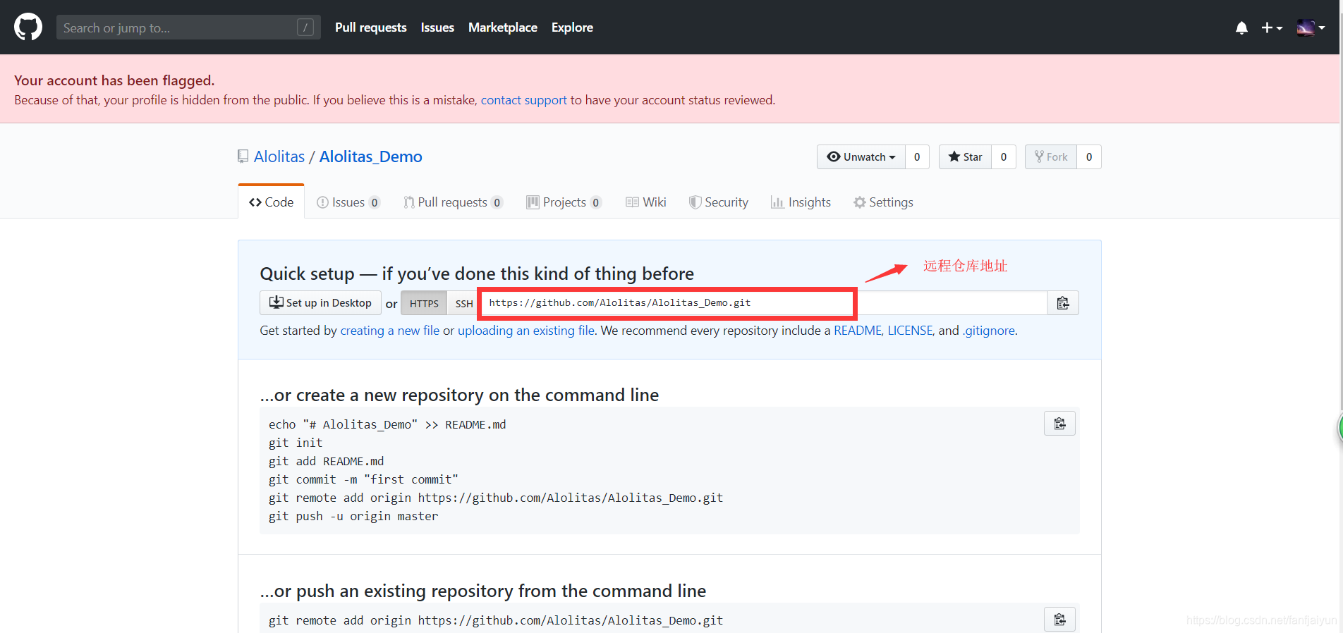Open the user avatar menu

[1311, 27]
